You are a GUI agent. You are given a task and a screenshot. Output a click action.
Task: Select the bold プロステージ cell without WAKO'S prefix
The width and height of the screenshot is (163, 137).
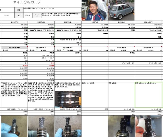tap(95, 30)
